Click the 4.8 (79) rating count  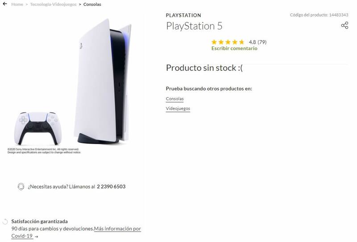click(257, 42)
